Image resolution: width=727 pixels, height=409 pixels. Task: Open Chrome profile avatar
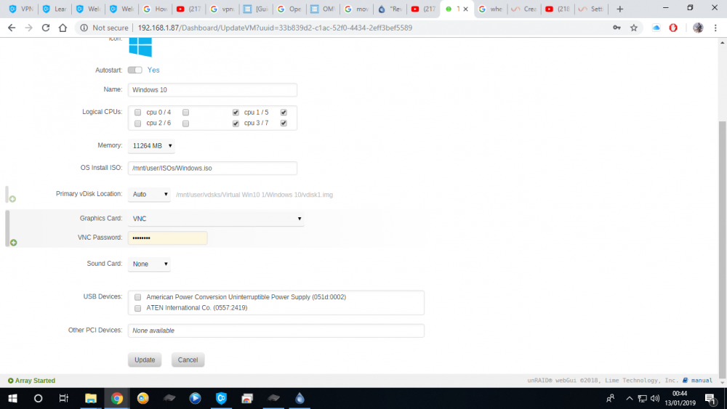click(698, 28)
